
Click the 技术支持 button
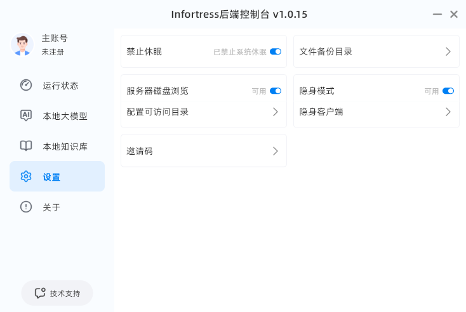(57, 293)
